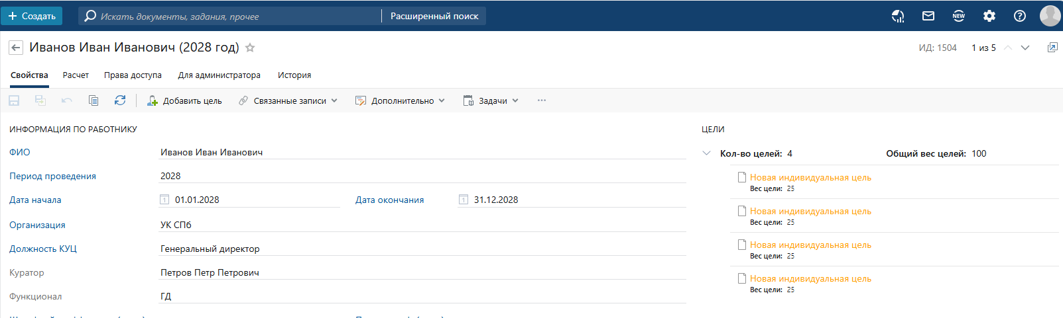Click the user avatar in the header

tap(1050, 16)
